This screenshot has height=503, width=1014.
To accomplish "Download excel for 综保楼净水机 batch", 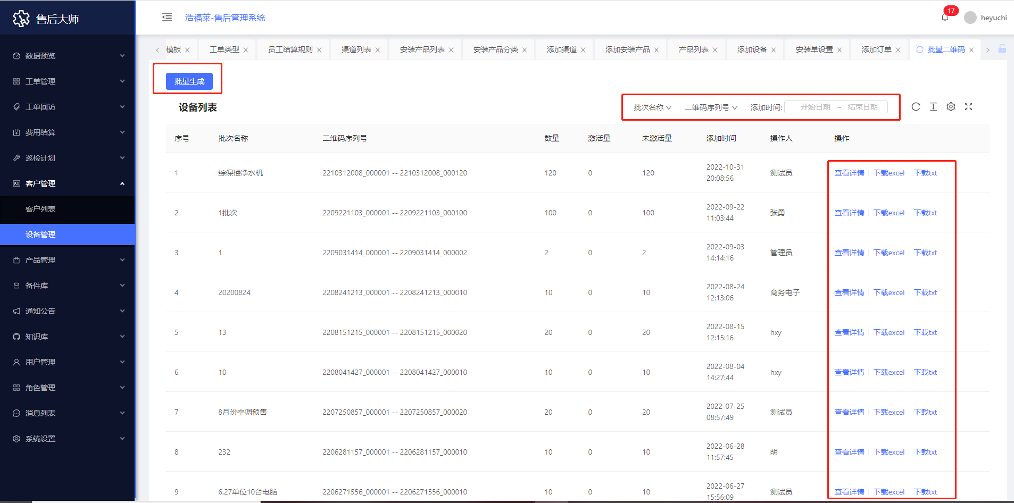I will pos(888,173).
